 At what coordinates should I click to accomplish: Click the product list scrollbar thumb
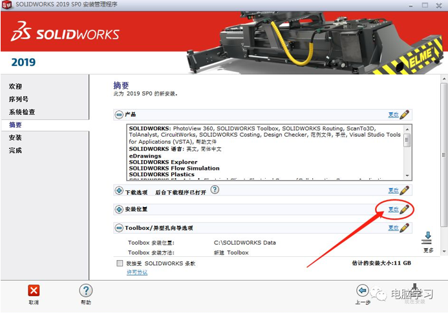click(x=407, y=140)
